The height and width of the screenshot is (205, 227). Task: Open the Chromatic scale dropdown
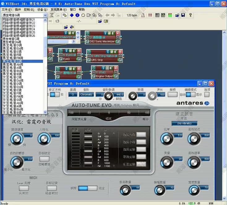click(86, 95)
